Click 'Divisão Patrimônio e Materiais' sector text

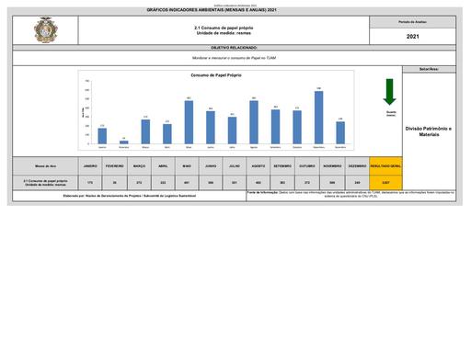(x=429, y=131)
